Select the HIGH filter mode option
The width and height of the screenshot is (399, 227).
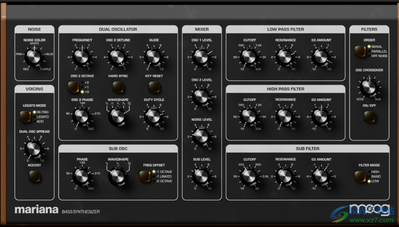point(373,172)
